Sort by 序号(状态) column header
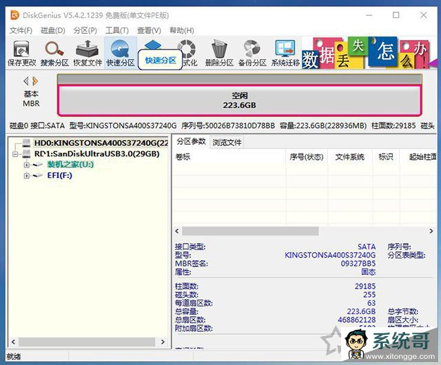This screenshot has height=365, width=441. pyautogui.click(x=307, y=157)
